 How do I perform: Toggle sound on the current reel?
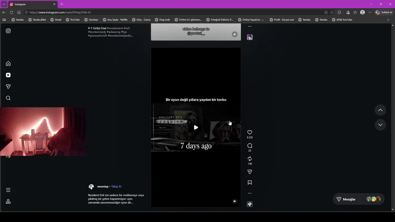(x=235, y=201)
